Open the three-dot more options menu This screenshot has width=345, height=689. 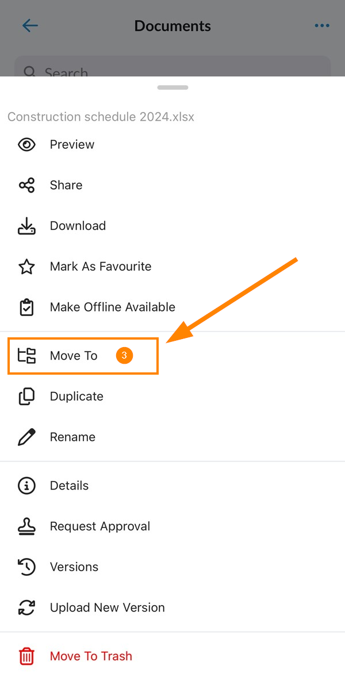point(322,25)
